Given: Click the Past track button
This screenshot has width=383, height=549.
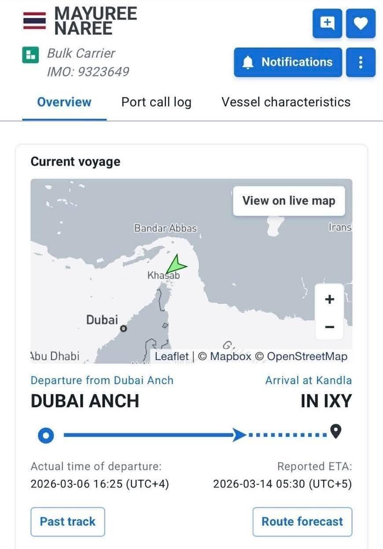Looking at the screenshot, I should [68, 522].
